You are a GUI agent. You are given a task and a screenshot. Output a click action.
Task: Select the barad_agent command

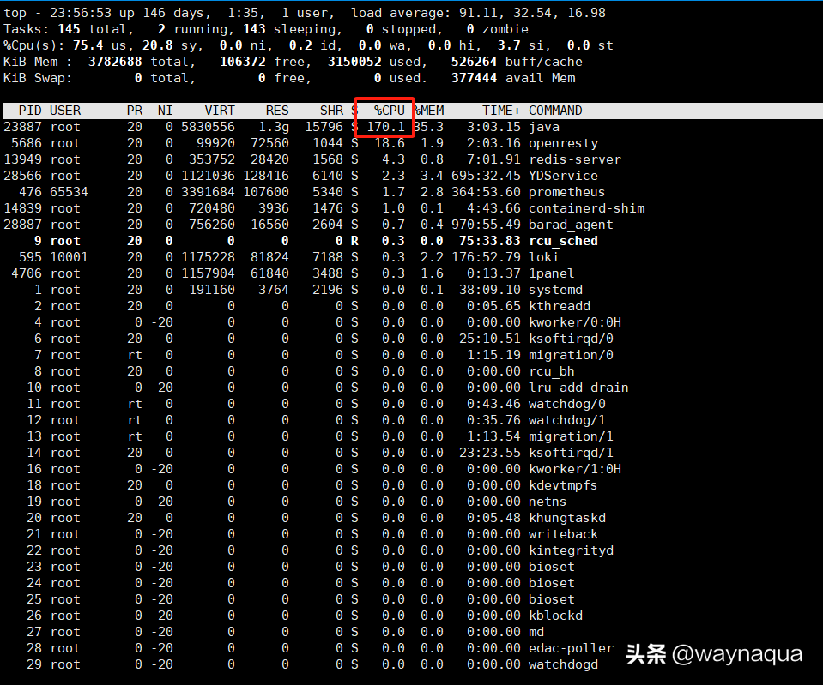point(571,225)
